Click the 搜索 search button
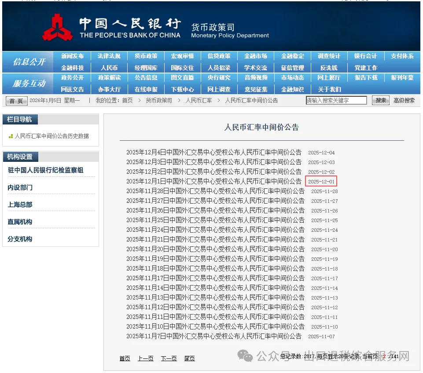This screenshot has width=423, height=373. click(380, 100)
